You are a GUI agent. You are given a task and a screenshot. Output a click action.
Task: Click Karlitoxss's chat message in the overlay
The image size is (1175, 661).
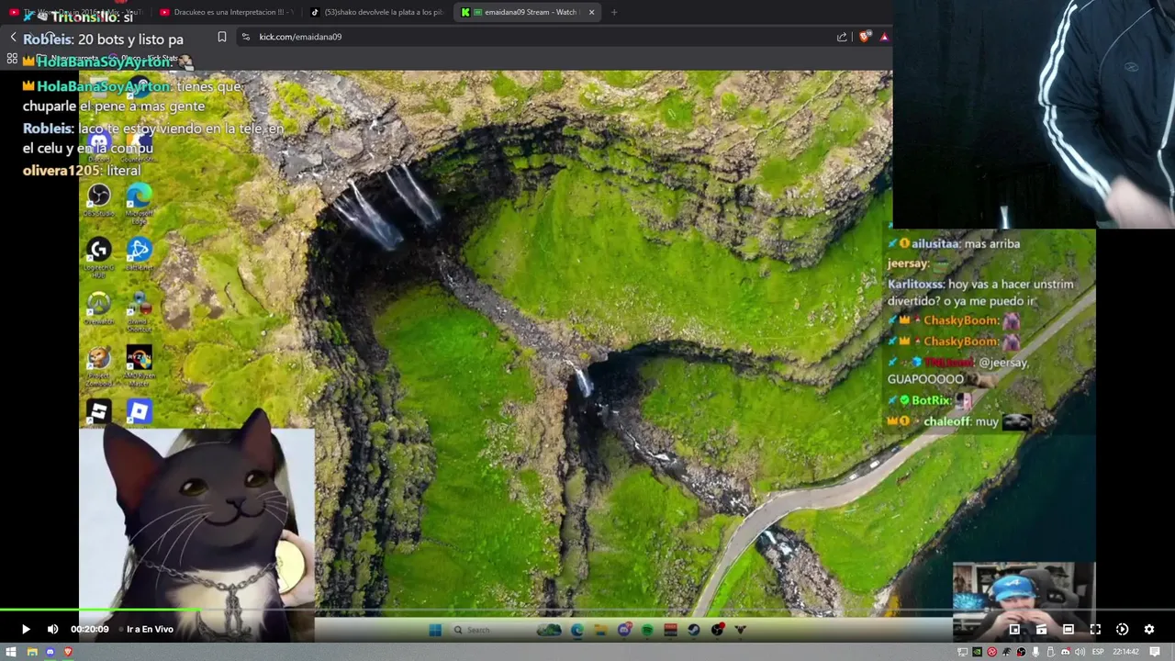point(980,292)
